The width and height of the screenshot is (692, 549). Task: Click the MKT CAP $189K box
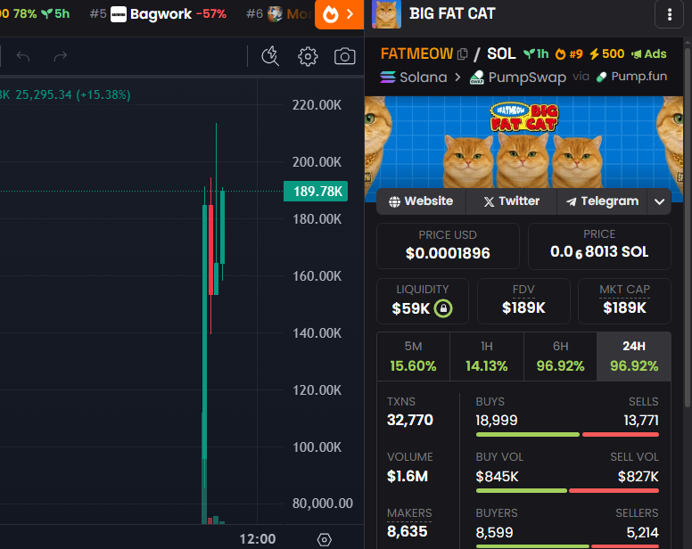(x=624, y=301)
